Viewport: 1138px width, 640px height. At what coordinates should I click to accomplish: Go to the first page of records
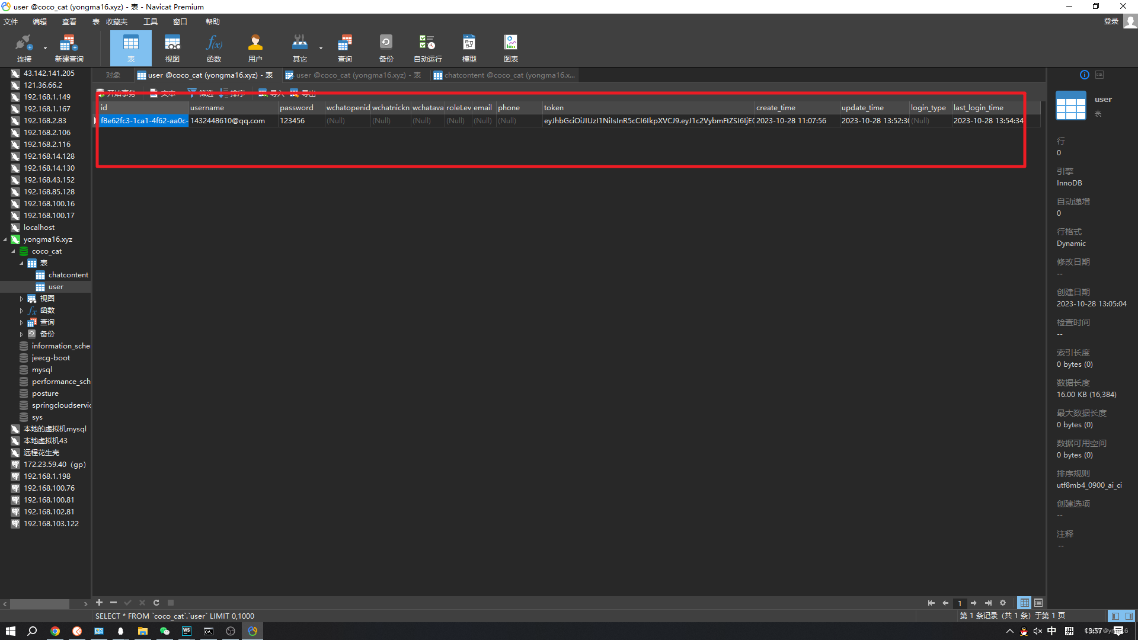931,603
